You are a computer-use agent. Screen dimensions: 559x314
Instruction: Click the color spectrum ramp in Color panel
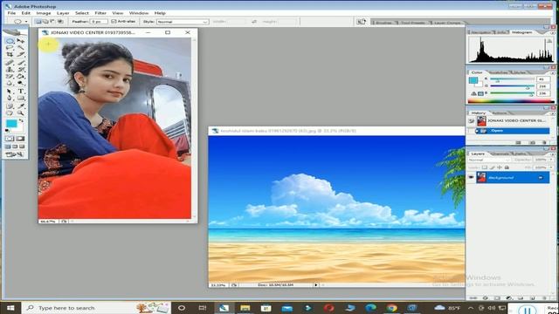(511, 101)
